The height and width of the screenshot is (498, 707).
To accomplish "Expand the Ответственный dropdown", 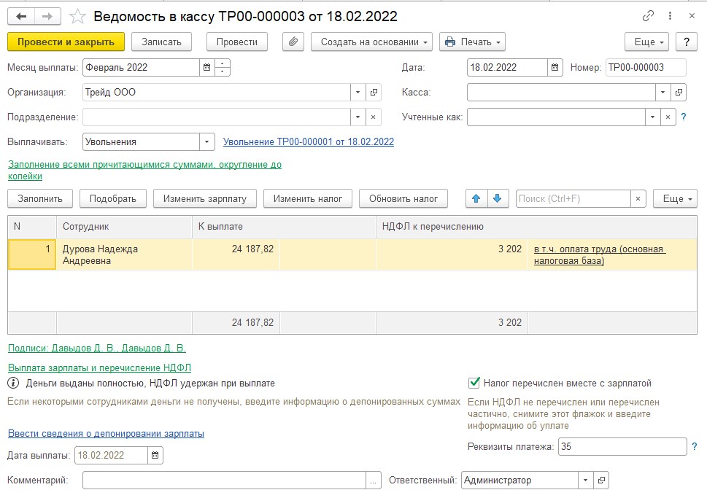I will [x=585, y=481].
